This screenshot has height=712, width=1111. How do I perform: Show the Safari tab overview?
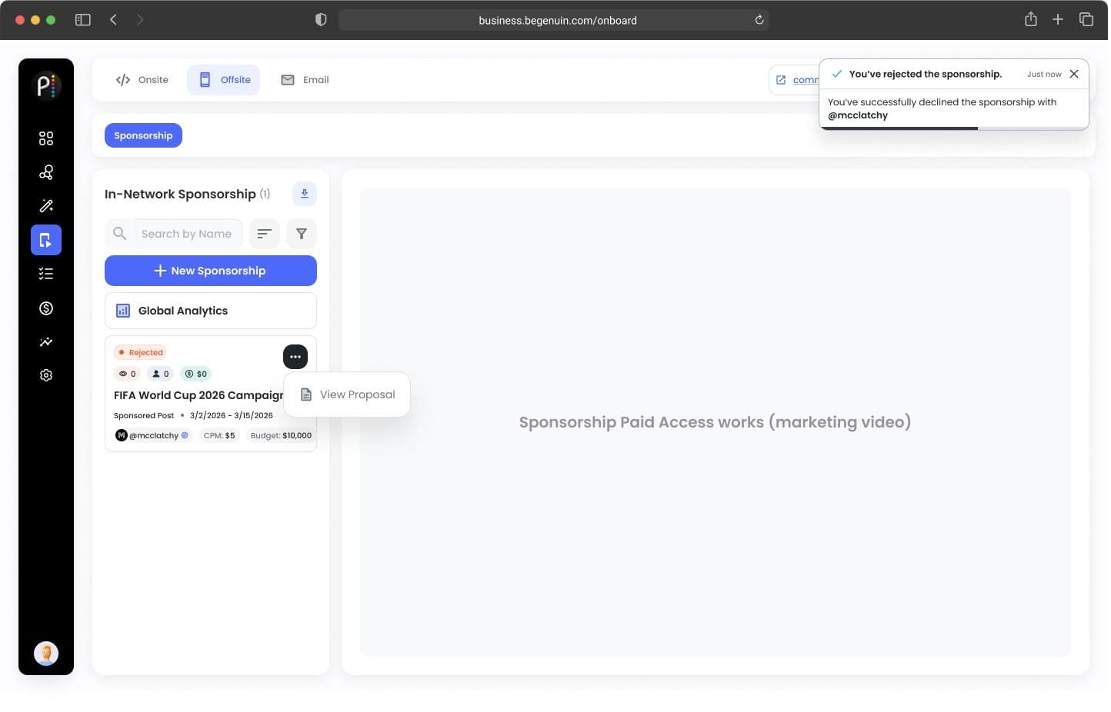click(1086, 20)
